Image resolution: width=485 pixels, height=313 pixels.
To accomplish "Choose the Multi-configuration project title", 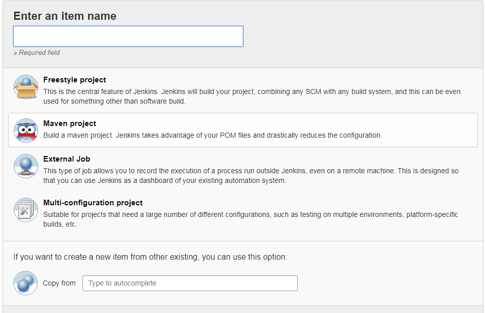I will (x=93, y=203).
